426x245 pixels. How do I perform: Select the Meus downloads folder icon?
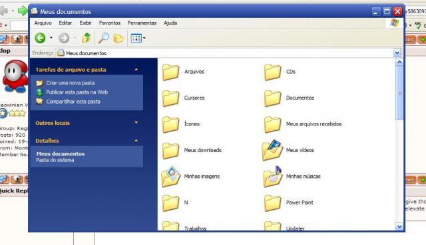(x=170, y=151)
